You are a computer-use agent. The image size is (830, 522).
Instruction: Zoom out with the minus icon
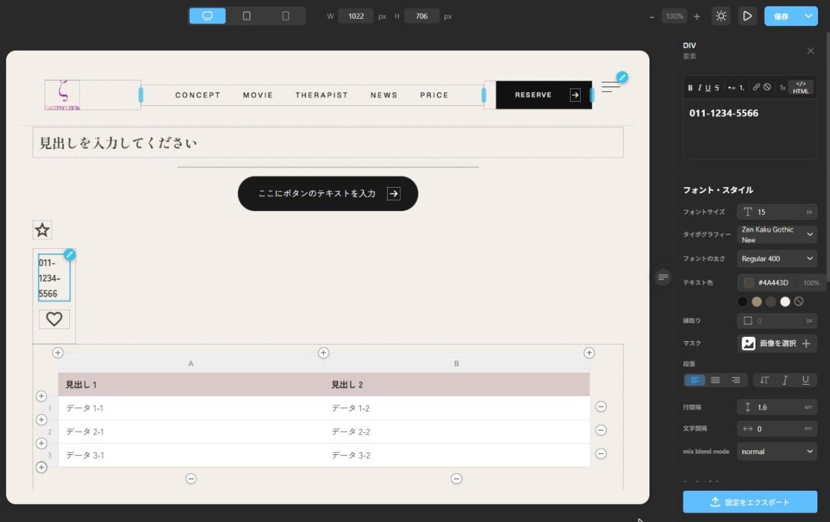click(651, 16)
